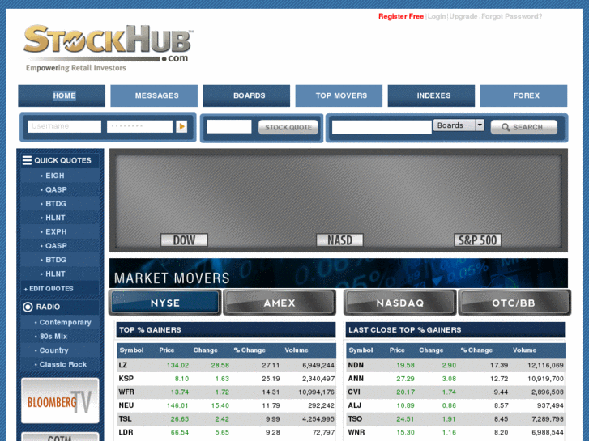Click WNR symbol in Last Close Gainers

coord(356,432)
